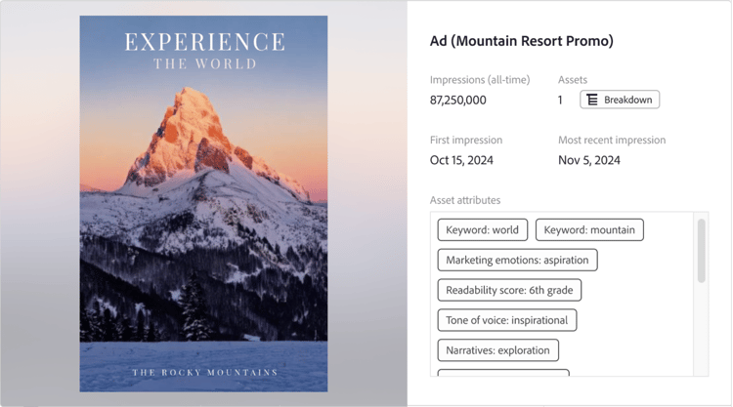This screenshot has height=407, width=733.
Task: Click the Breakdown list icon
Action: click(x=592, y=100)
